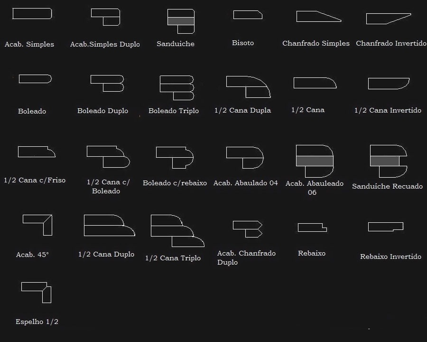Click the '1/2 Cana Invertido' caption

[388, 110]
